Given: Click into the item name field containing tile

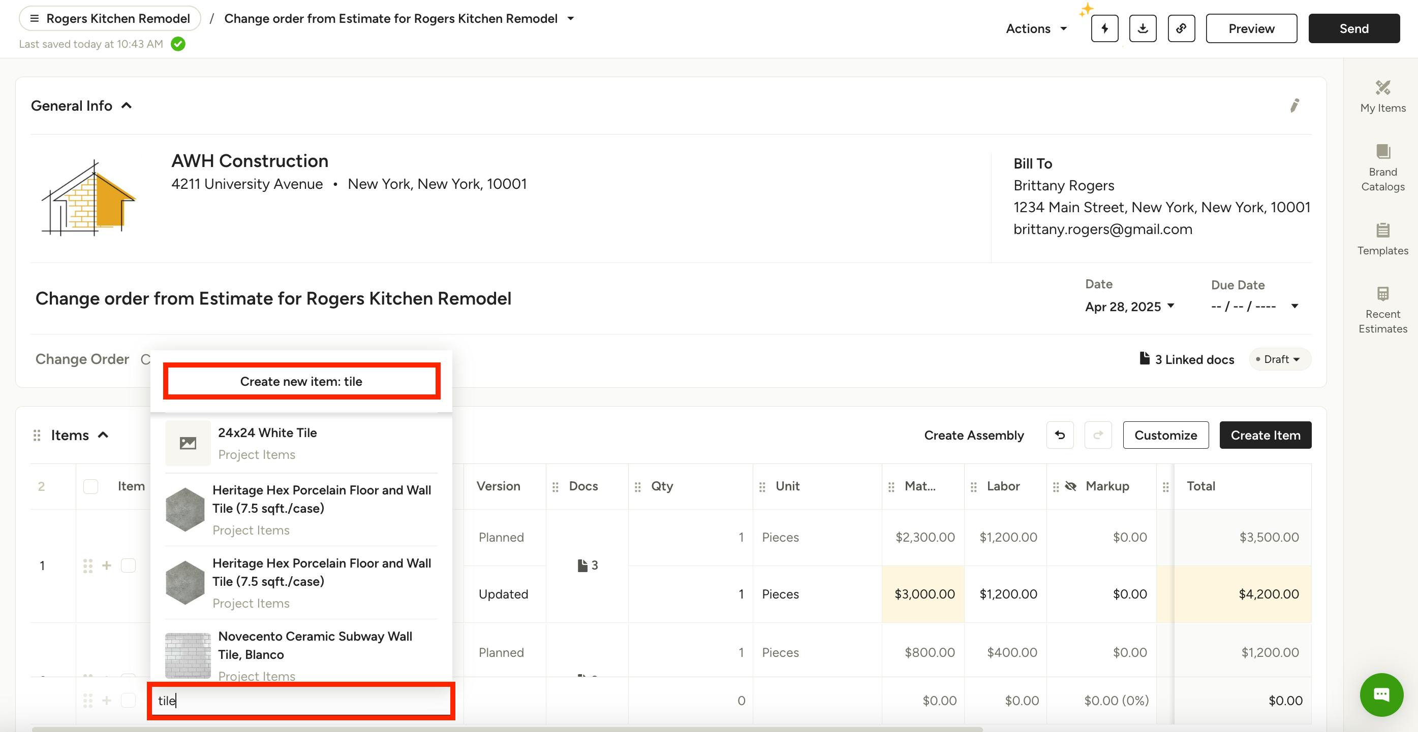Looking at the screenshot, I should click(x=301, y=701).
